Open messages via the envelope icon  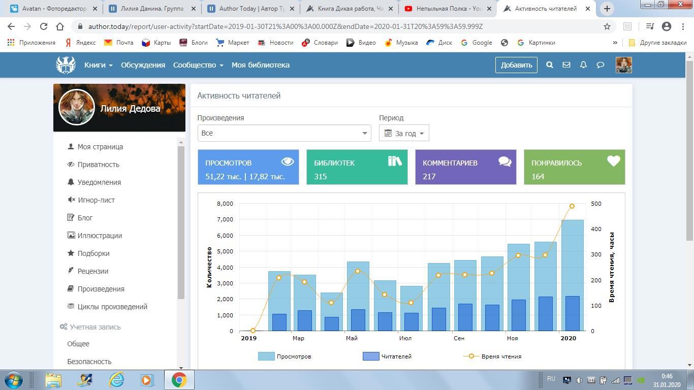pyautogui.click(x=566, y=65)
